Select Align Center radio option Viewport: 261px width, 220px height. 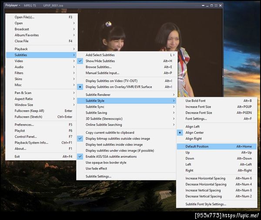coord(217,133)
